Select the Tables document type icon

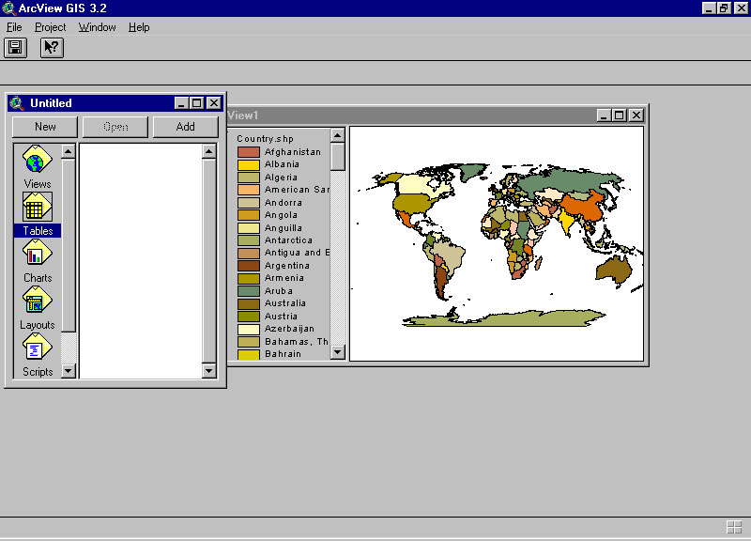pyautogui.click(x=38, y=208)
